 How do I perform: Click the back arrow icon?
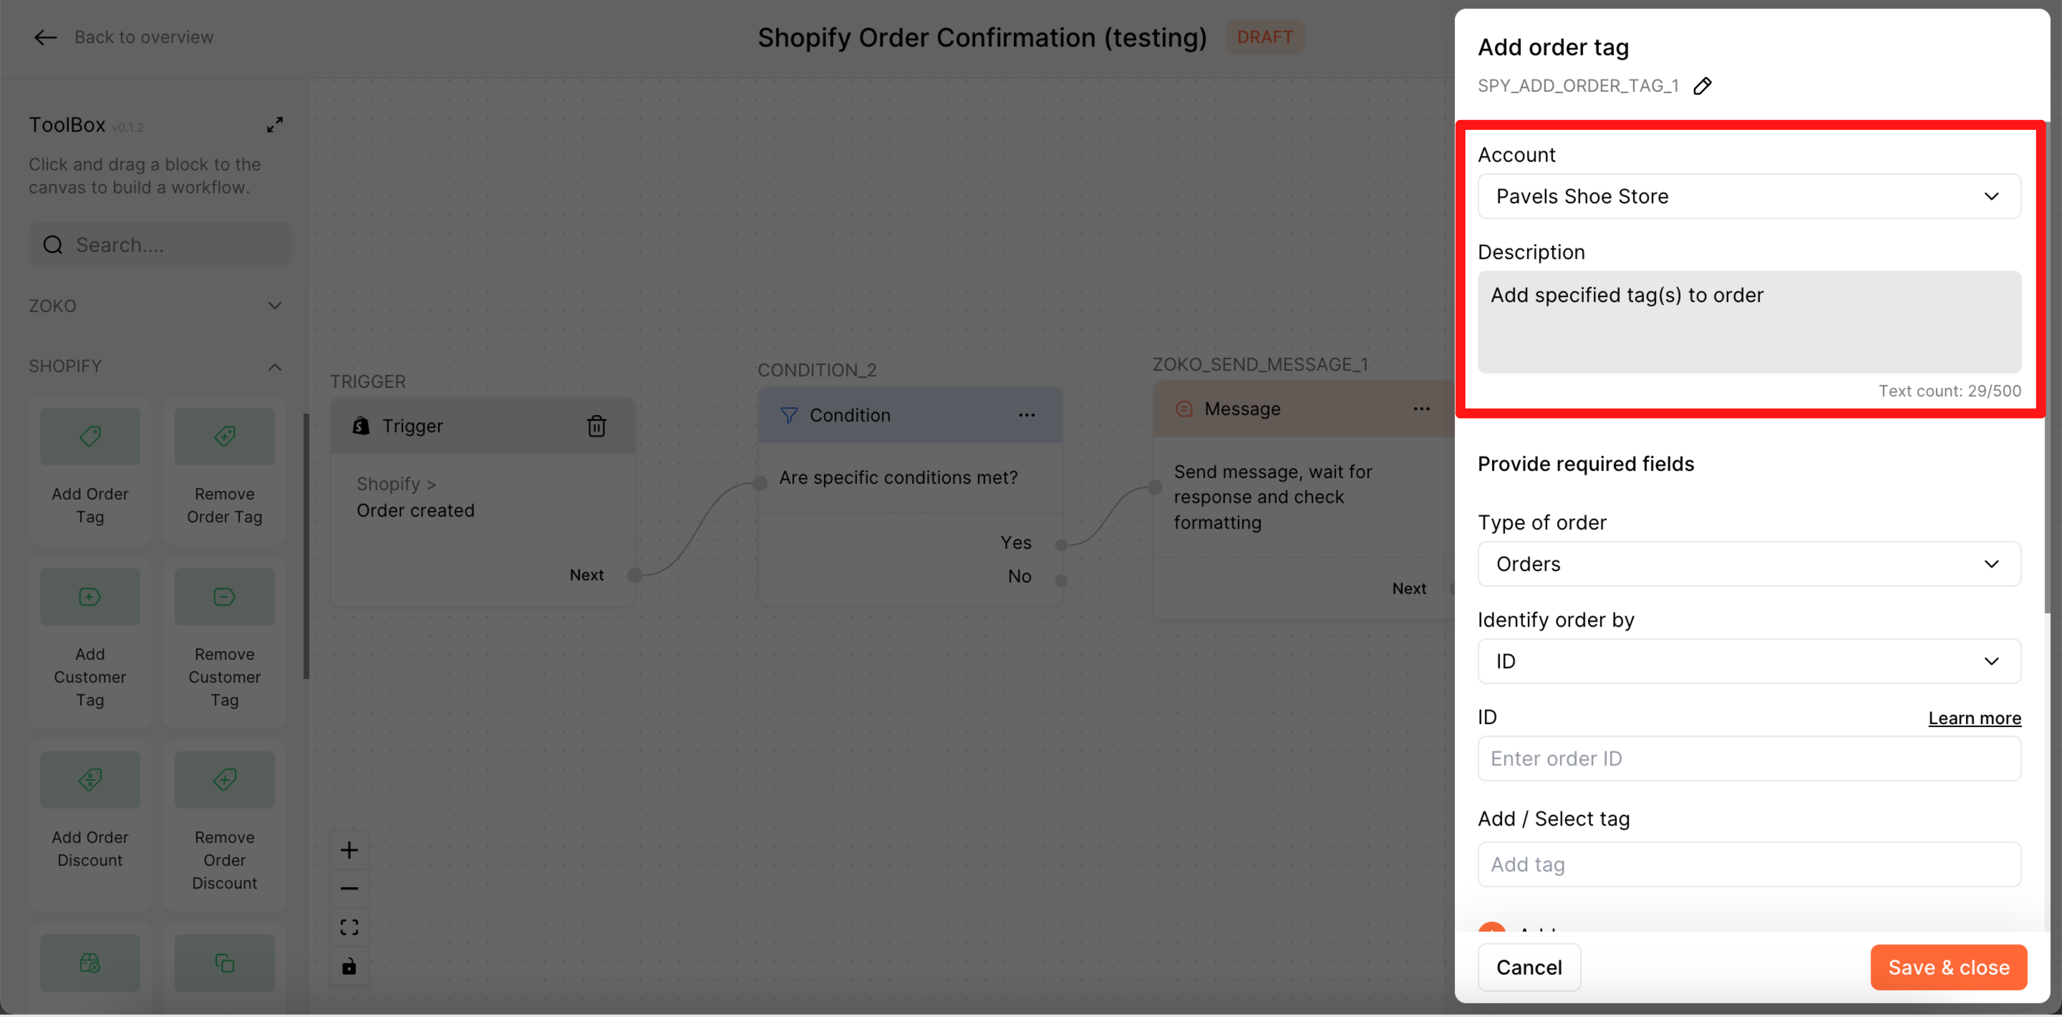coord(45,38)
